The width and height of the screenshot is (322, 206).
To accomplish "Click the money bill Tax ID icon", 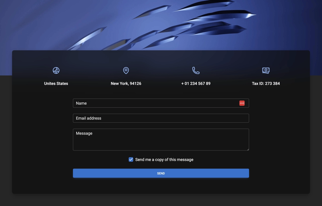I will (x=266, y=70).
